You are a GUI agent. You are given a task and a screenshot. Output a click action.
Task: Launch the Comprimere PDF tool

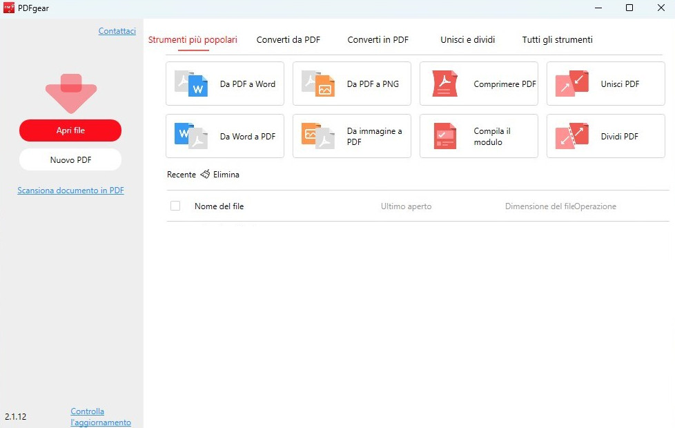click(478, 83)
